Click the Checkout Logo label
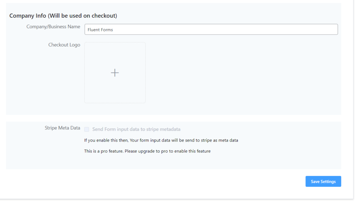The image size is (357, 202). (64, 45)
